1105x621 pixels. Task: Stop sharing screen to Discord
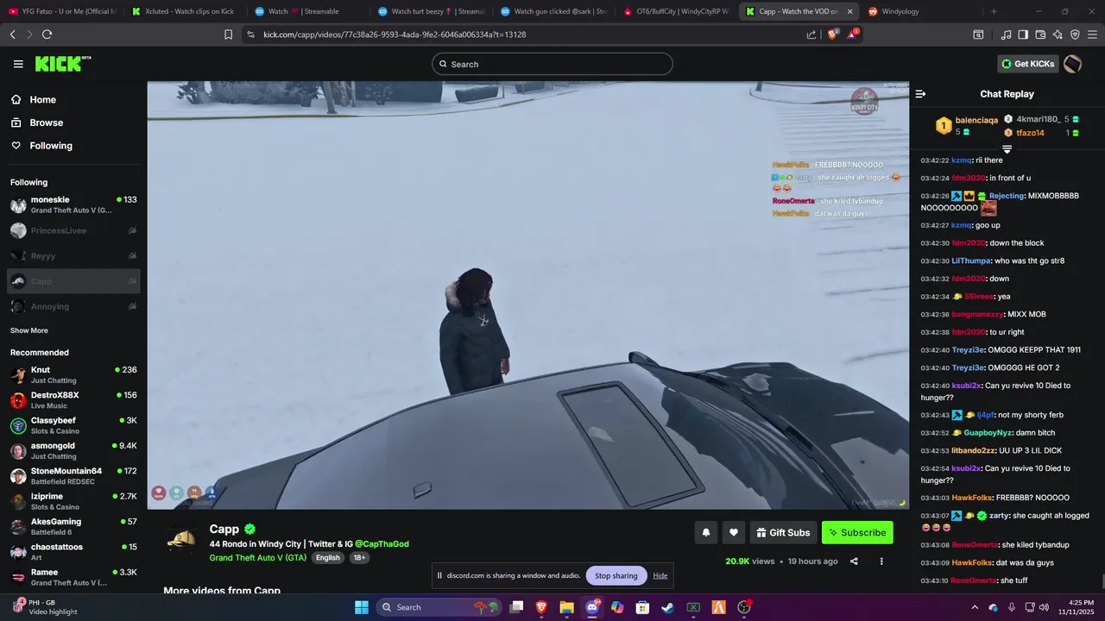click(x=616, y=575)
